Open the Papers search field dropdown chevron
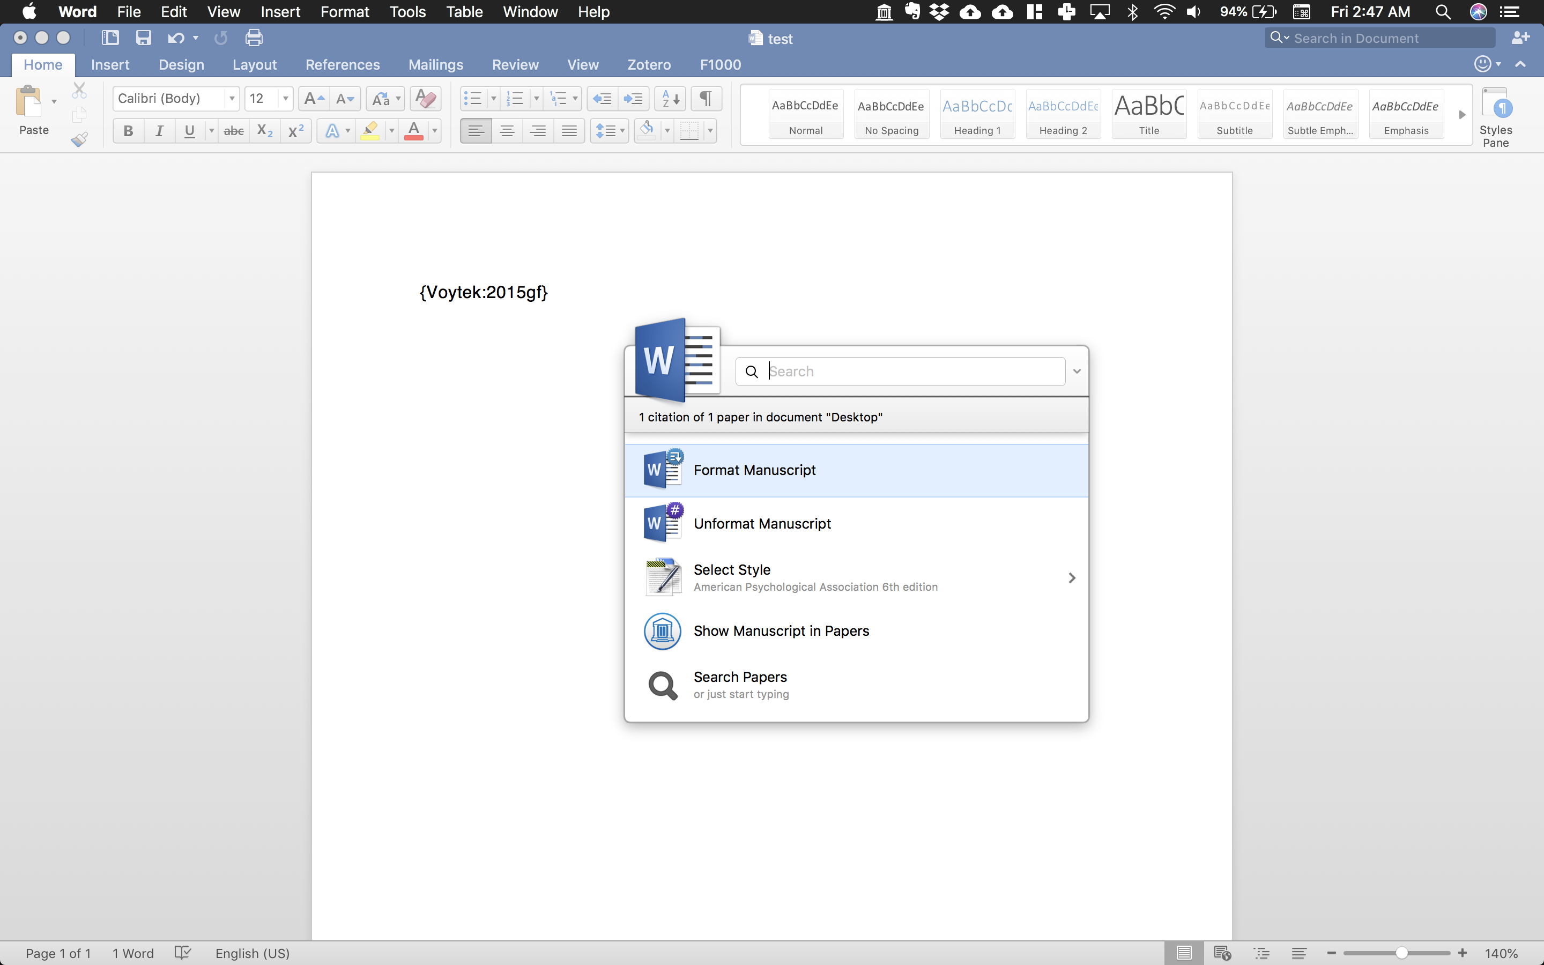The image size is (1544, 965). pos(1077,372)
